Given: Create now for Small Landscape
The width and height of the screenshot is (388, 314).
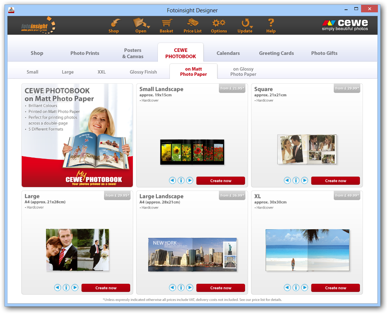Looking at the screenshot, I should [x=221, y=180].
